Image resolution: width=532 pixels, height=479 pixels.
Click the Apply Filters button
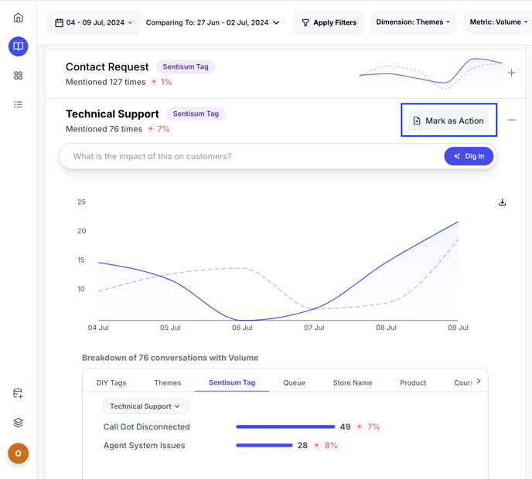point(329,23)
